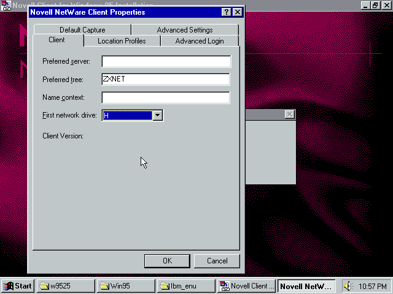Click the Preferred server label
Image resolution: width=393 pixels, height=294 pixels.
coord(66,61)
